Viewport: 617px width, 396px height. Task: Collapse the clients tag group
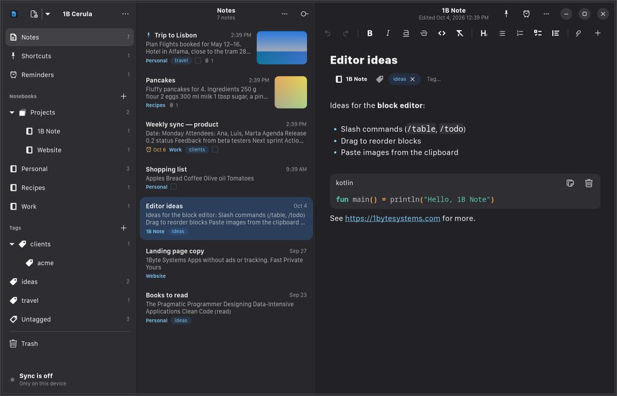12,245
